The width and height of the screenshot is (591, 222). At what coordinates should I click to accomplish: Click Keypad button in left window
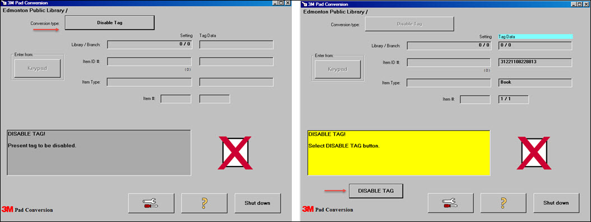point(38,68)
